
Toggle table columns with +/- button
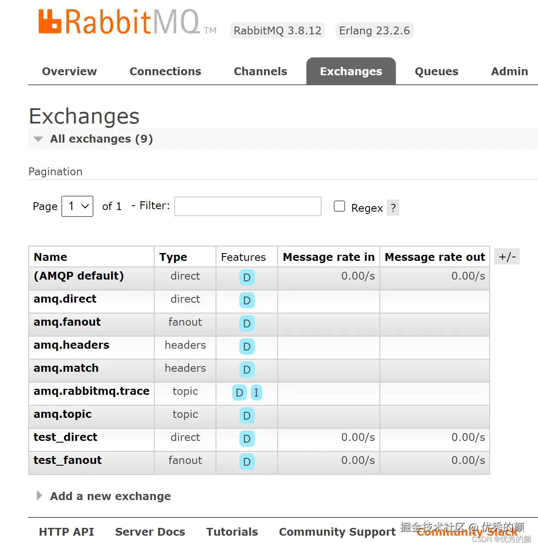tap(507, 257)
